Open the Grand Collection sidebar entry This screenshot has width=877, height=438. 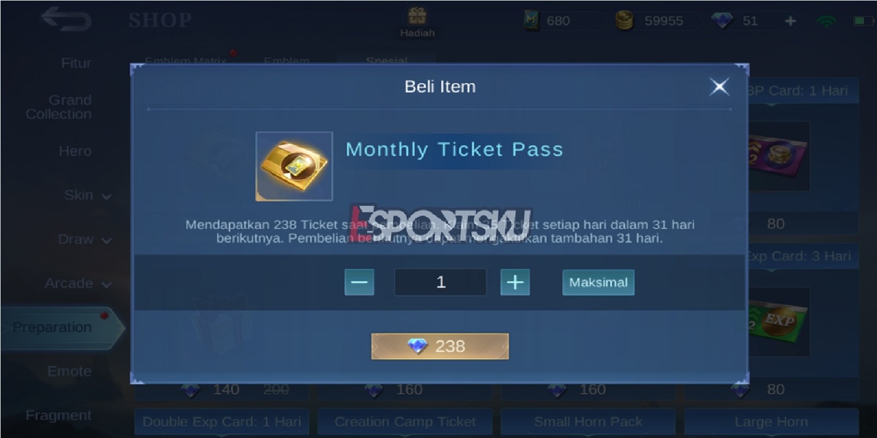click(x=59, y=107)
